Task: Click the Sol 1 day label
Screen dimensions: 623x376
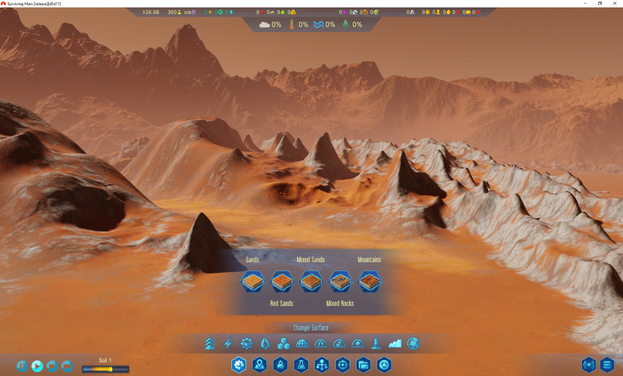Action: (105, 360)
